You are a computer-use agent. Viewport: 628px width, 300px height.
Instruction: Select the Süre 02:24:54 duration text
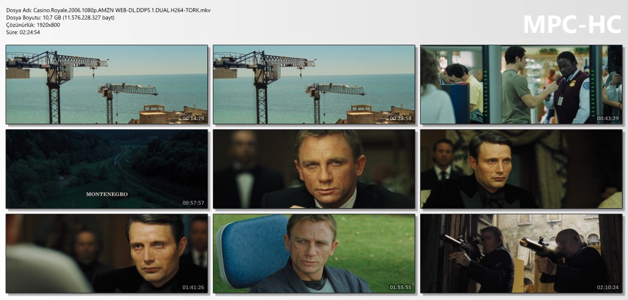pos(23,32)
